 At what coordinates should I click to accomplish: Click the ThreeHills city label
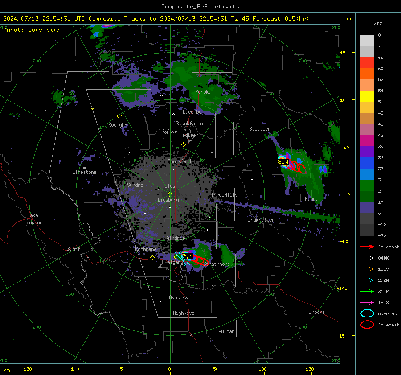tap(224, 195)
